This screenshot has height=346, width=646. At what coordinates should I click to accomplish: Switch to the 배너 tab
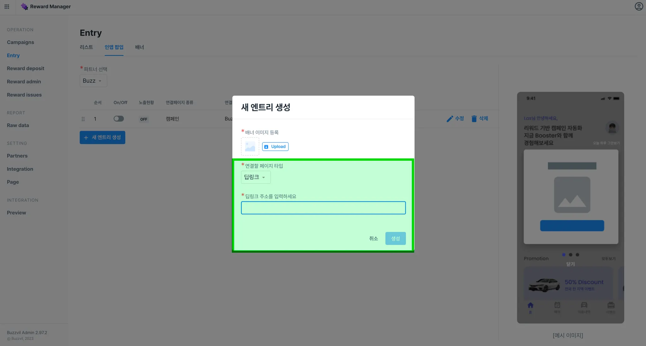click(x=139, y=47)
